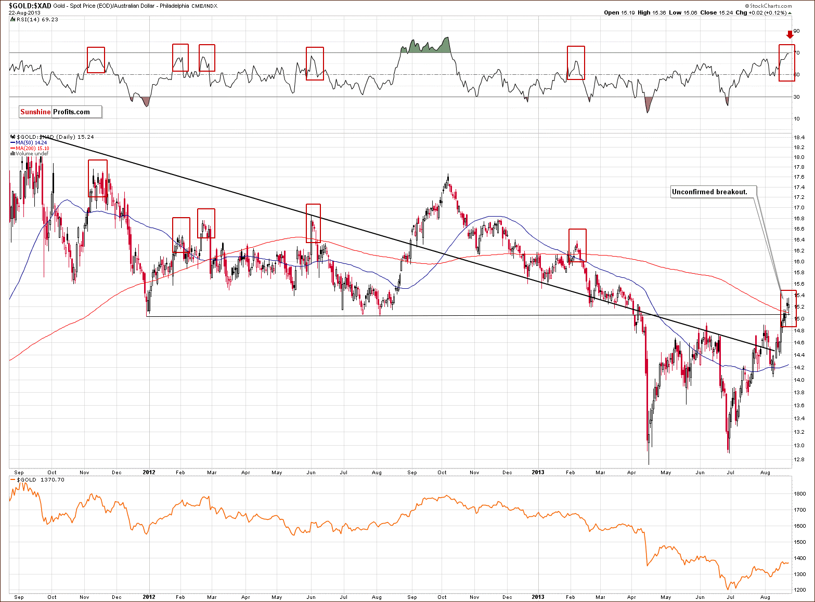Click the 70 level on RSI axis

pos(797,53)
